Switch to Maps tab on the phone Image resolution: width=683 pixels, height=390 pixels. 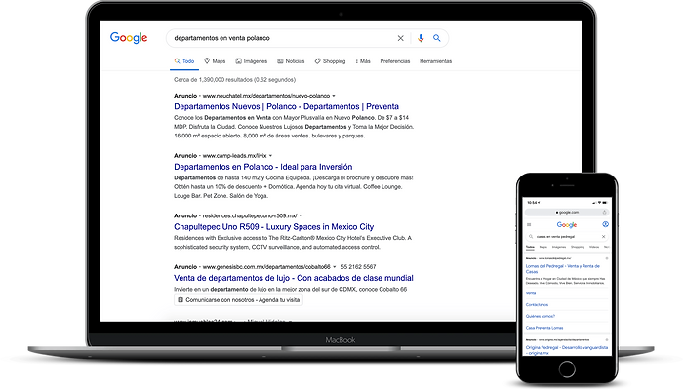[x=543, y=247]
